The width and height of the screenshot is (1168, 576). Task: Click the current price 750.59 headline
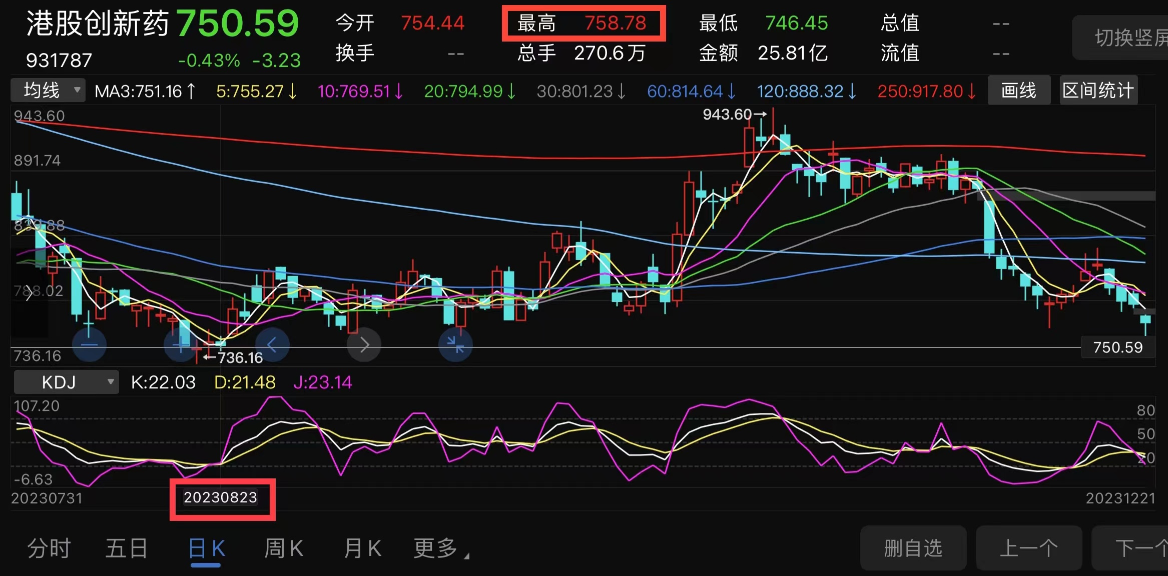(x=238, y=23)
